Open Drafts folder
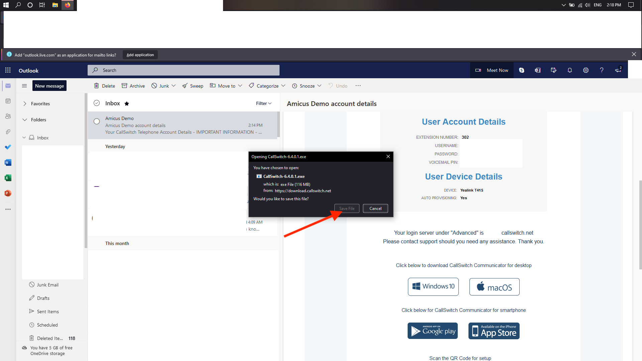Image resolution: width=642 pixels, height=361 pixels. [x=43, y=298]
